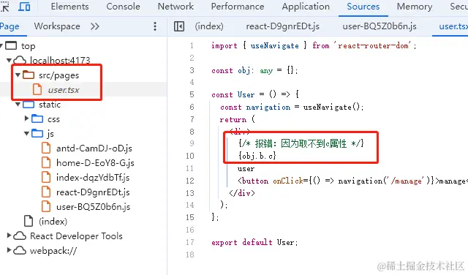Select the Workspace navigator tab
Screen dimensions: 468x275
(x=57, y=26)
